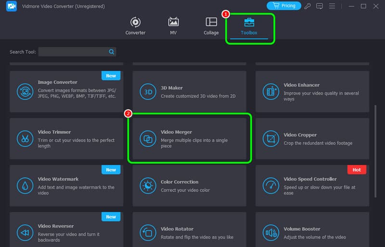Select the Video Trimmer scissors icon
385x247 pixels.
25,139
